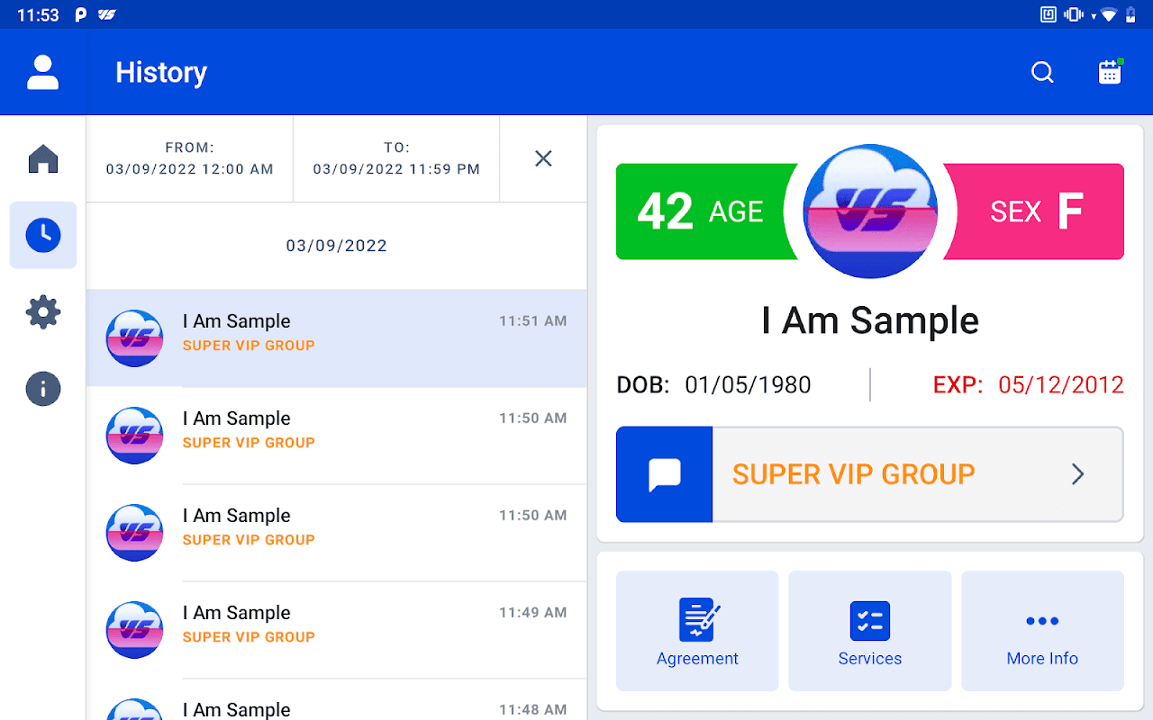Tap the 42 AGE green badge
1153x720 pixels.
(x=703, y=211)
